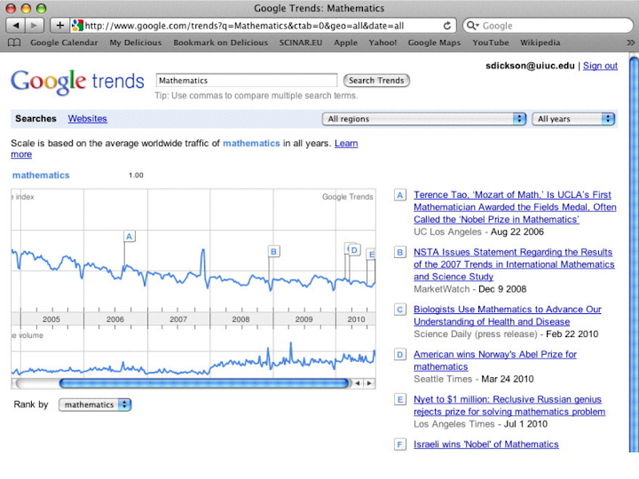Screen dimensions: 639x479
Task: Click the magnifier icon in Google search box
Action: [x=472, y=26]
